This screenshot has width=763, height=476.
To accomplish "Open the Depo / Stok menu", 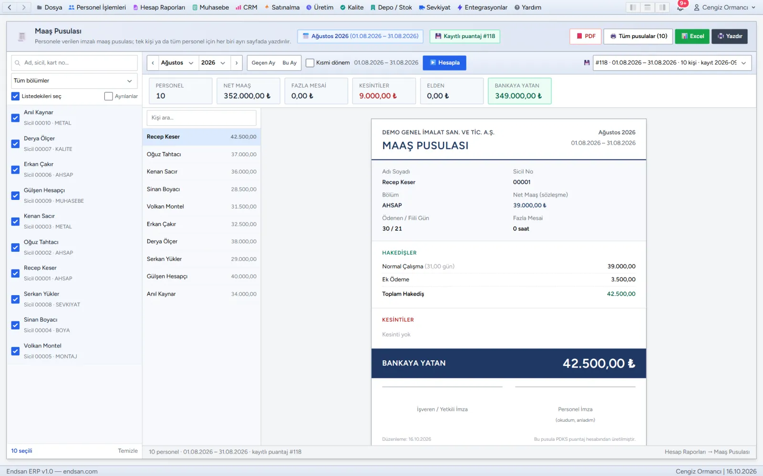I will point(391,7).
